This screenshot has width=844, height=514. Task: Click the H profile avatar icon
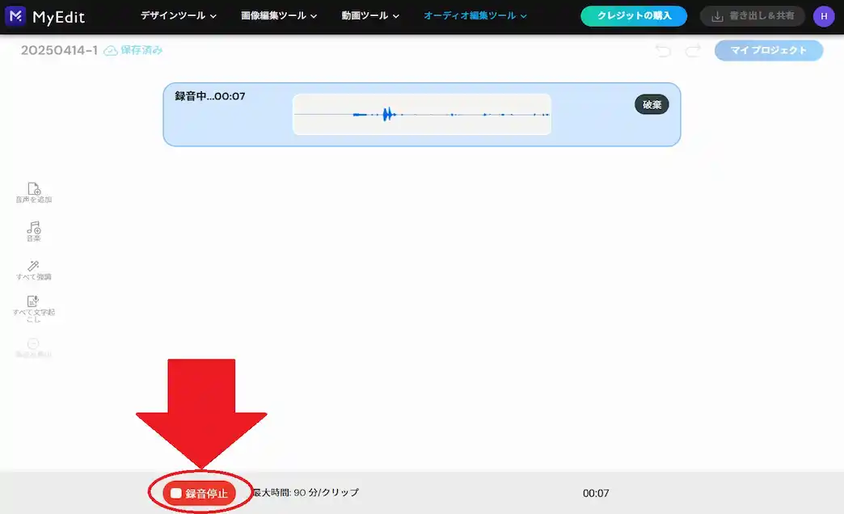point(823,15)
